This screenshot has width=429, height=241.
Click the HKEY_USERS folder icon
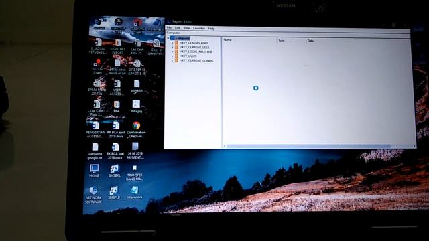176,56
